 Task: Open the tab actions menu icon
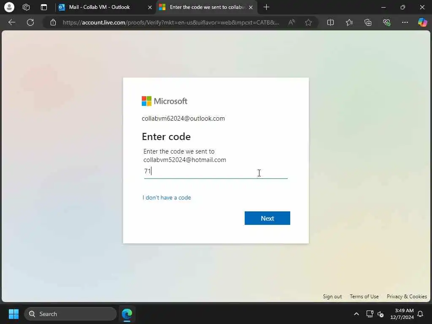pos(44,7)
